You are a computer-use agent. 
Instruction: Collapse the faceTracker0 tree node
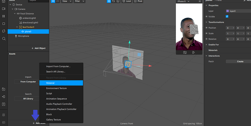(x=17, y=27)
